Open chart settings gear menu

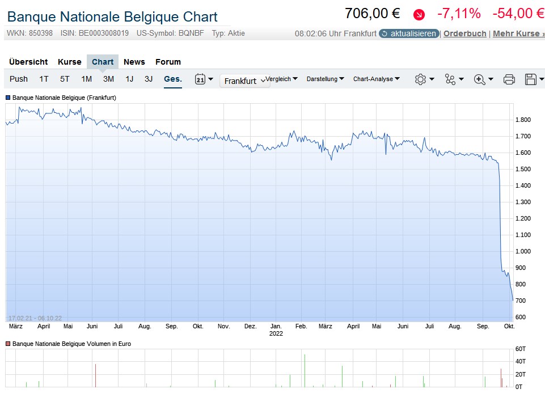(x=424, y=79)
